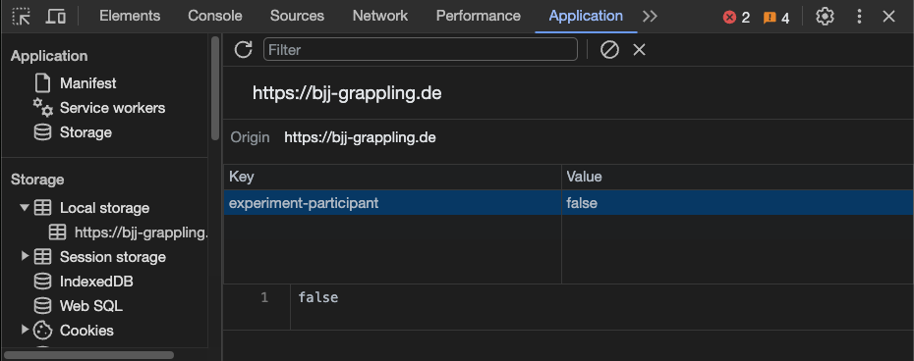Collapse the Local storage tree node
The width and height of the screenshot is (914, 361).
click(25, 207)
